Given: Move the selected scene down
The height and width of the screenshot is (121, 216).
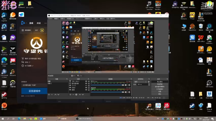Looking at the screenshot, I should 58,95.
